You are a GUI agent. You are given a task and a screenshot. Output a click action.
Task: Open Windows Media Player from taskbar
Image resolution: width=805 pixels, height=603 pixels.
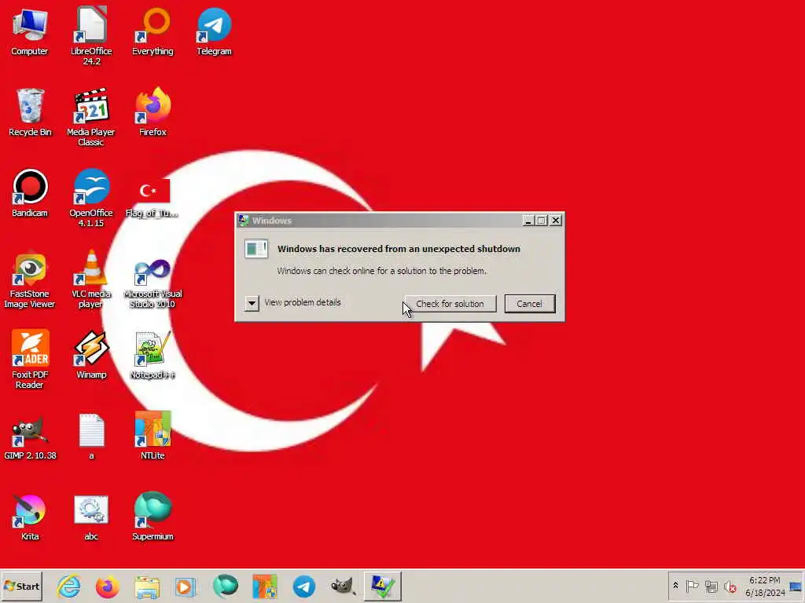pyautogui.click(x=186, y=587)
